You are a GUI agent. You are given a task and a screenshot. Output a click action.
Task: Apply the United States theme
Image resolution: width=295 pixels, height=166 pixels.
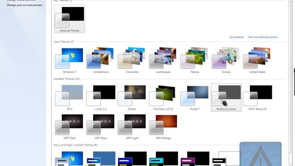(x=257, y=60)
